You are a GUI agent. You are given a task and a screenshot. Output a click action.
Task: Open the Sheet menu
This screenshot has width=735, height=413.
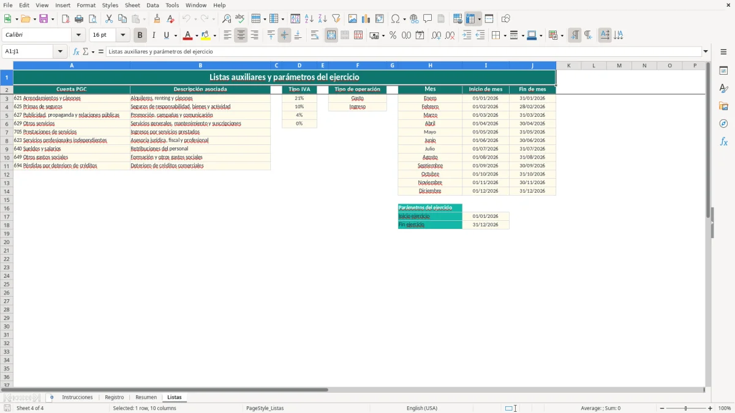(132, 5)
